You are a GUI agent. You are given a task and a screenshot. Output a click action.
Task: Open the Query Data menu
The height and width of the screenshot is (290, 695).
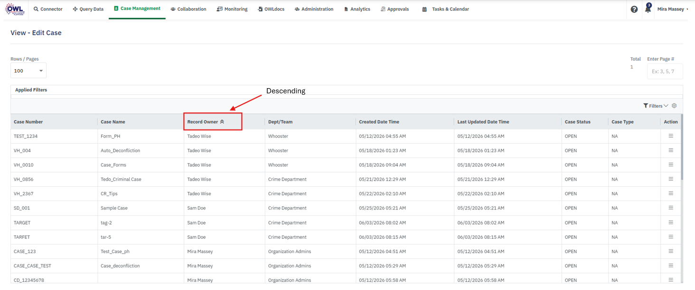(88, 9)
